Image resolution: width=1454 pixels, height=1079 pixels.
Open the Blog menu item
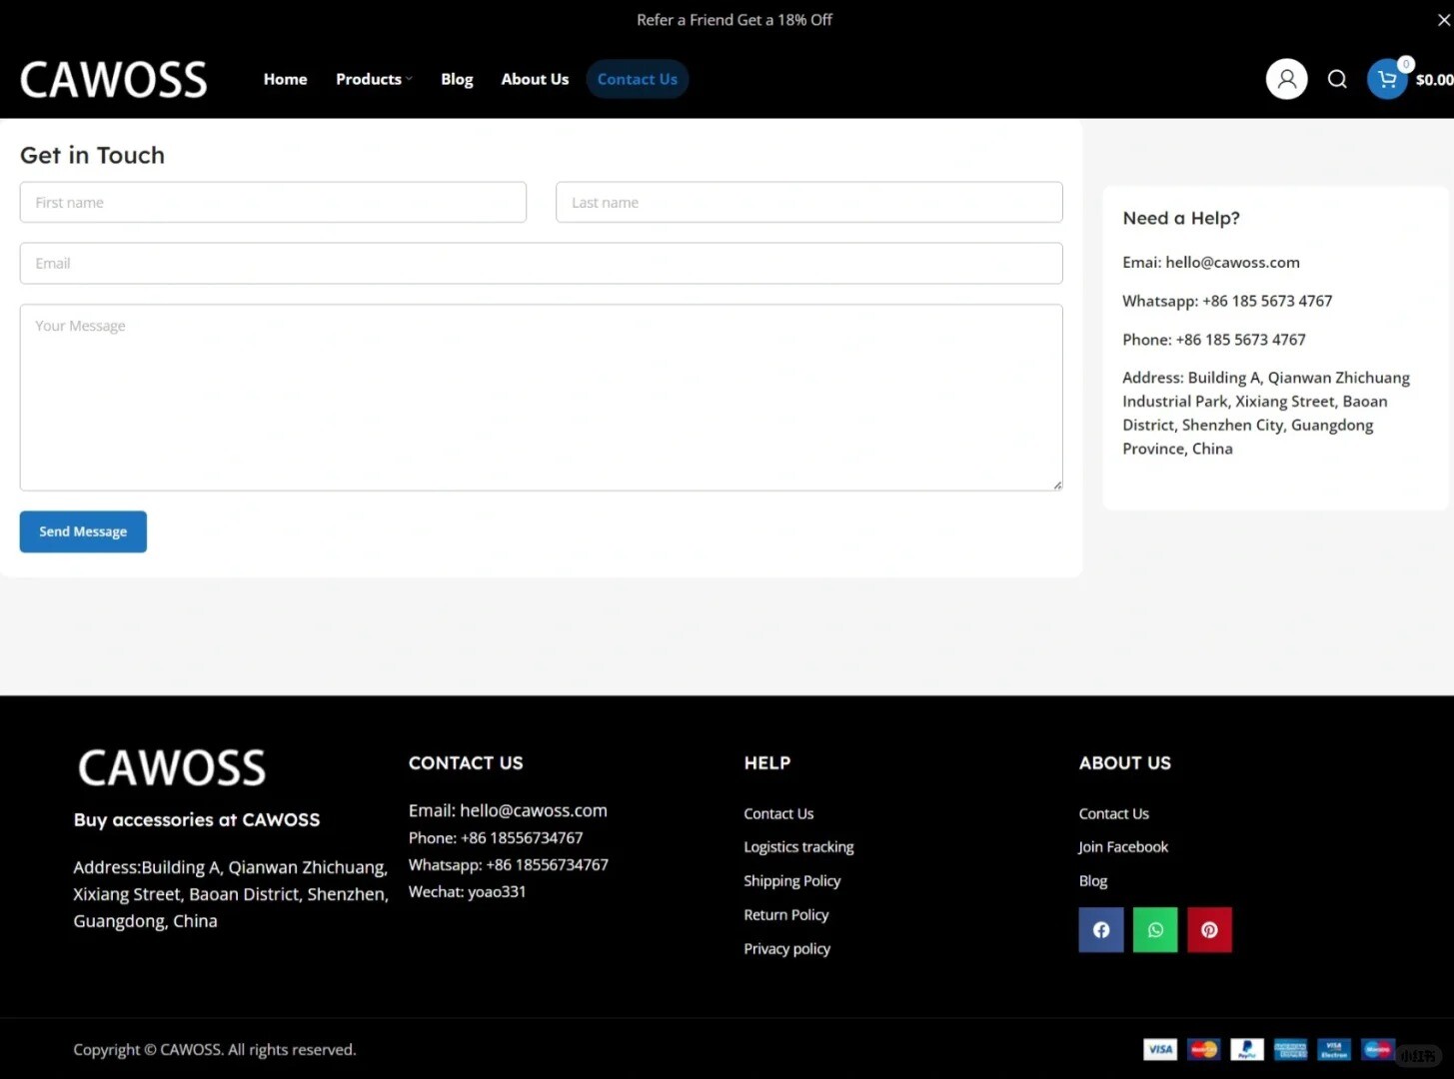pos(457,79)
